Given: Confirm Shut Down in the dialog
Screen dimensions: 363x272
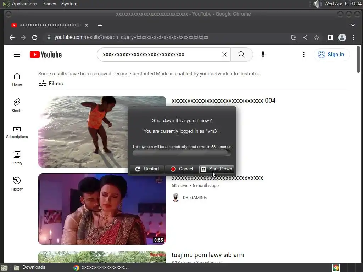Looking at the screenshot, I should coord(217,169).
